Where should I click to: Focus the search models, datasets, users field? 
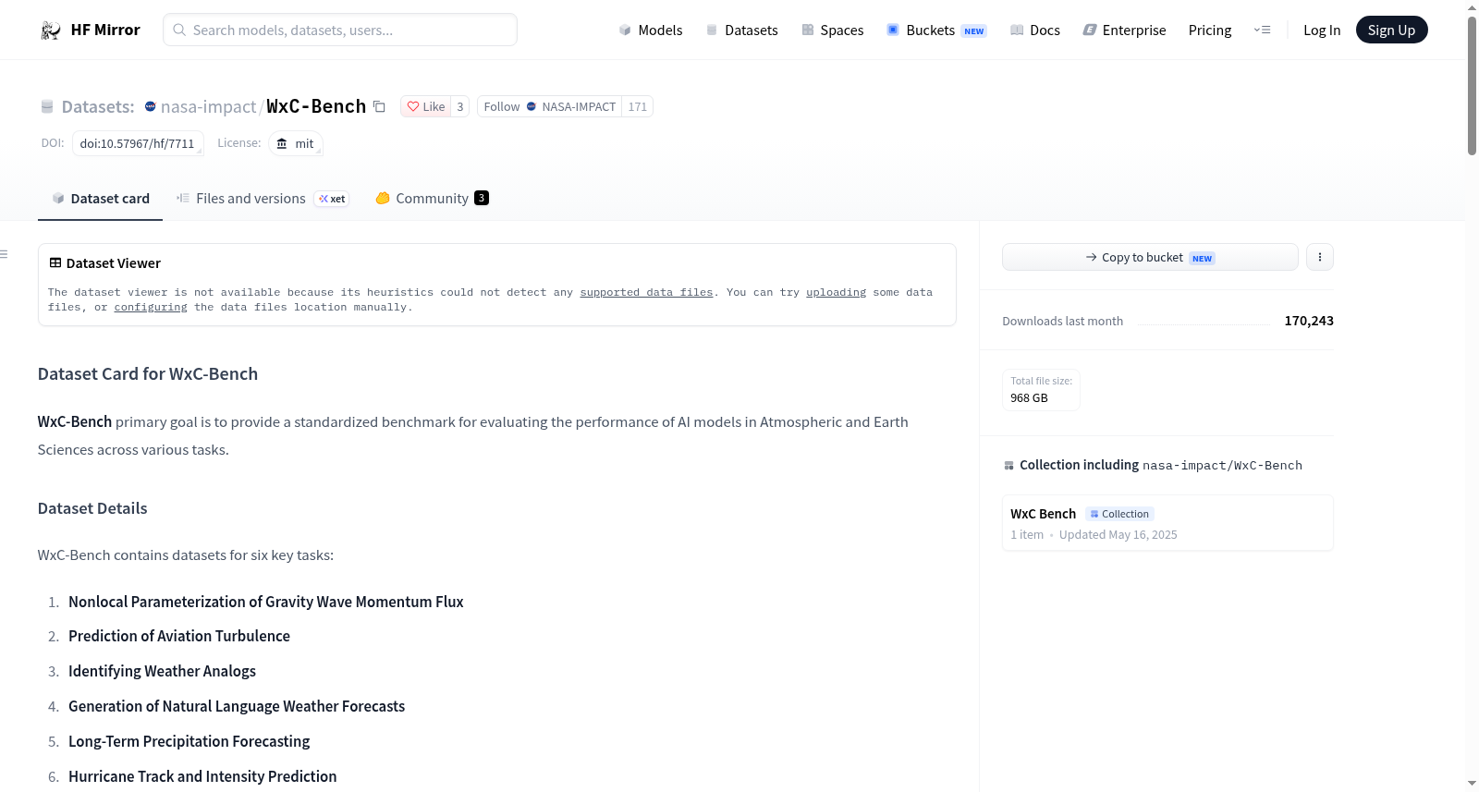pos(340,30)
